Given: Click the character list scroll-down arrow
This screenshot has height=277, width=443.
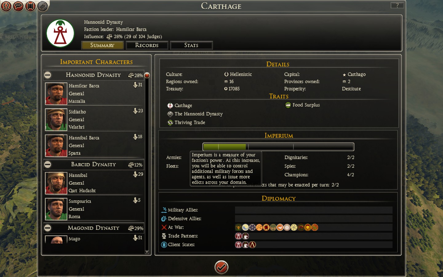Looking at the screenshot, I should 147,252.
